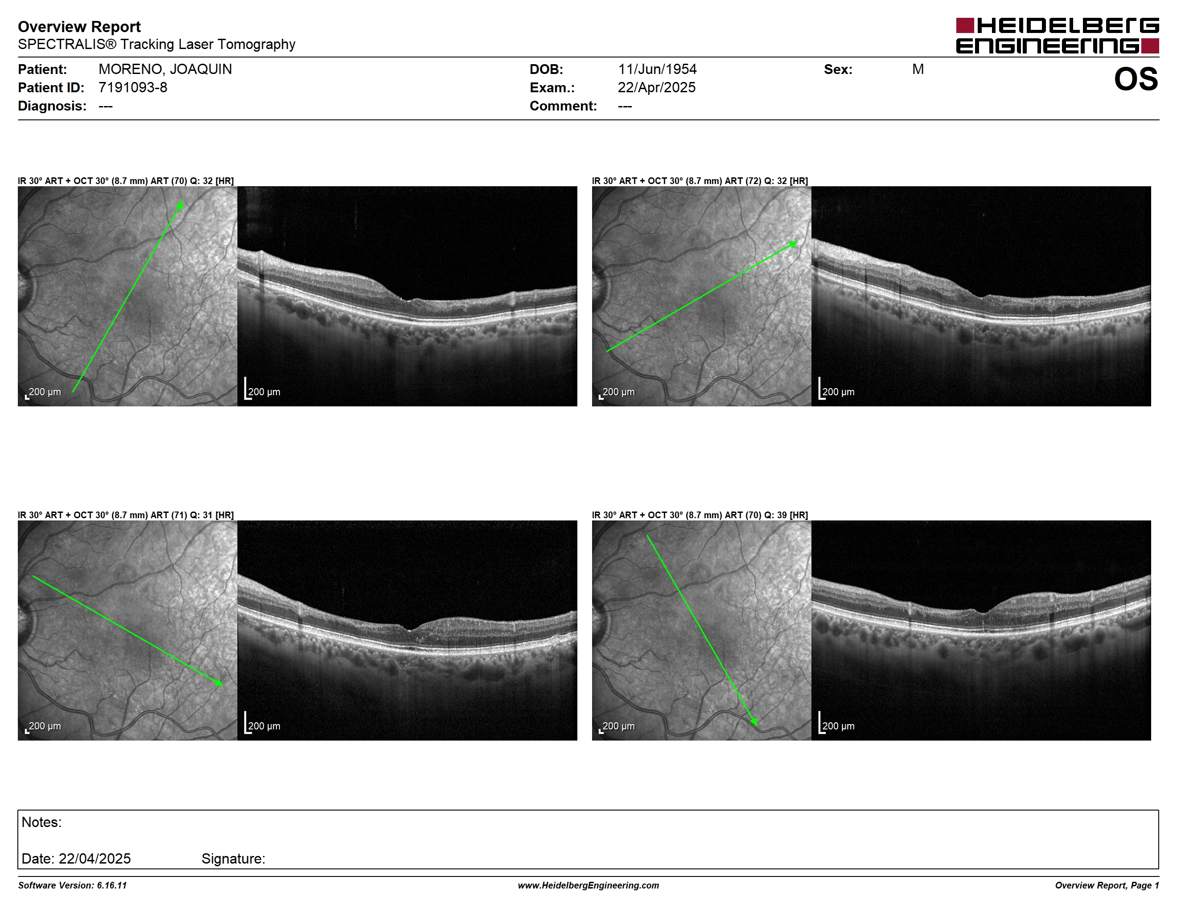
Task: Click the Heidelberg Engineering logo
Action: 1057,36
